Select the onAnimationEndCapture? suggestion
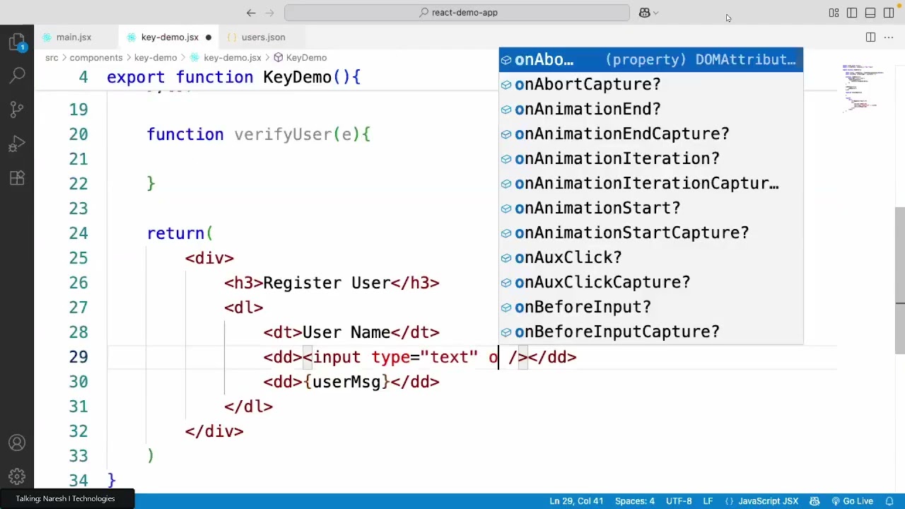This screenshot has width=905, height=509. point(651,134)
